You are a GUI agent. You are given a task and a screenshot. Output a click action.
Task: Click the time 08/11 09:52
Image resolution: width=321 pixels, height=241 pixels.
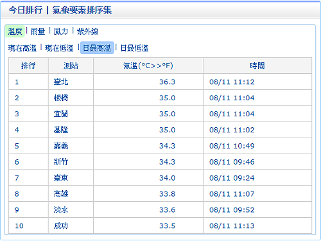pos(232,210)
